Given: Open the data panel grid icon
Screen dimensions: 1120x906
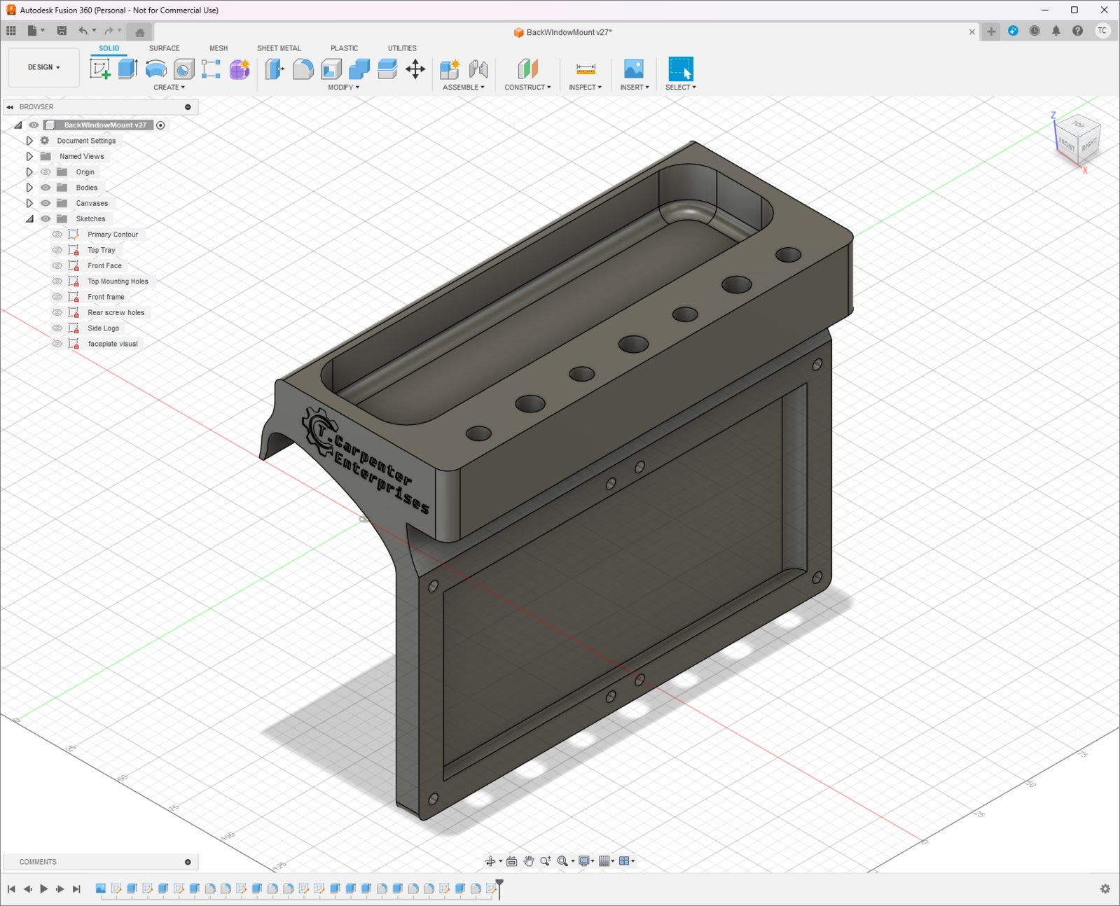Looking at the screenshot, I should click(11, 30).
